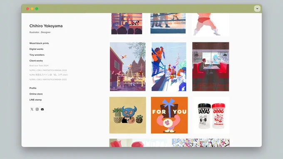
Task: Open the cherry blossom pattern image
Action: click(x=201, y=143)
